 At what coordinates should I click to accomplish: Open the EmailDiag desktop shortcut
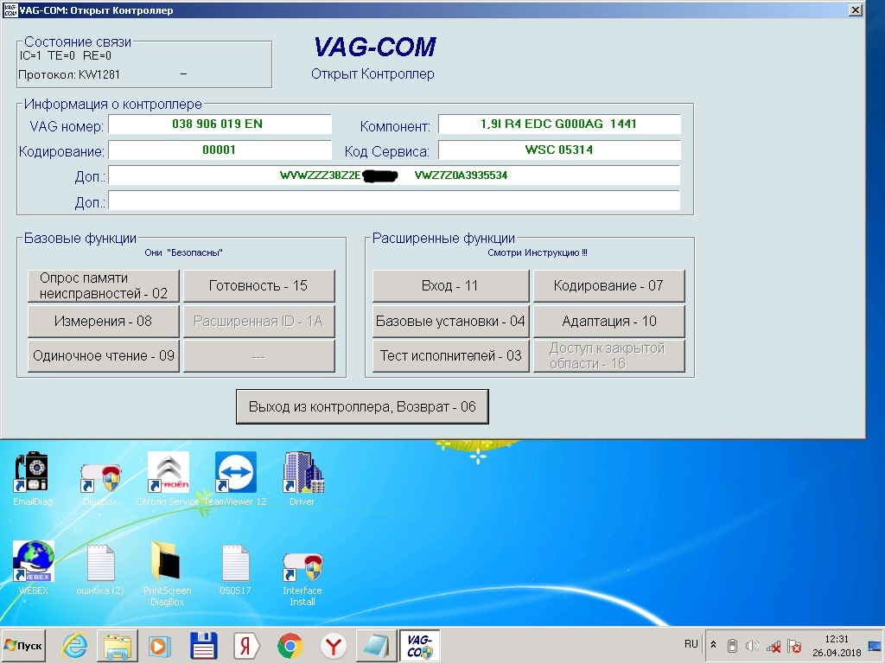32,478
